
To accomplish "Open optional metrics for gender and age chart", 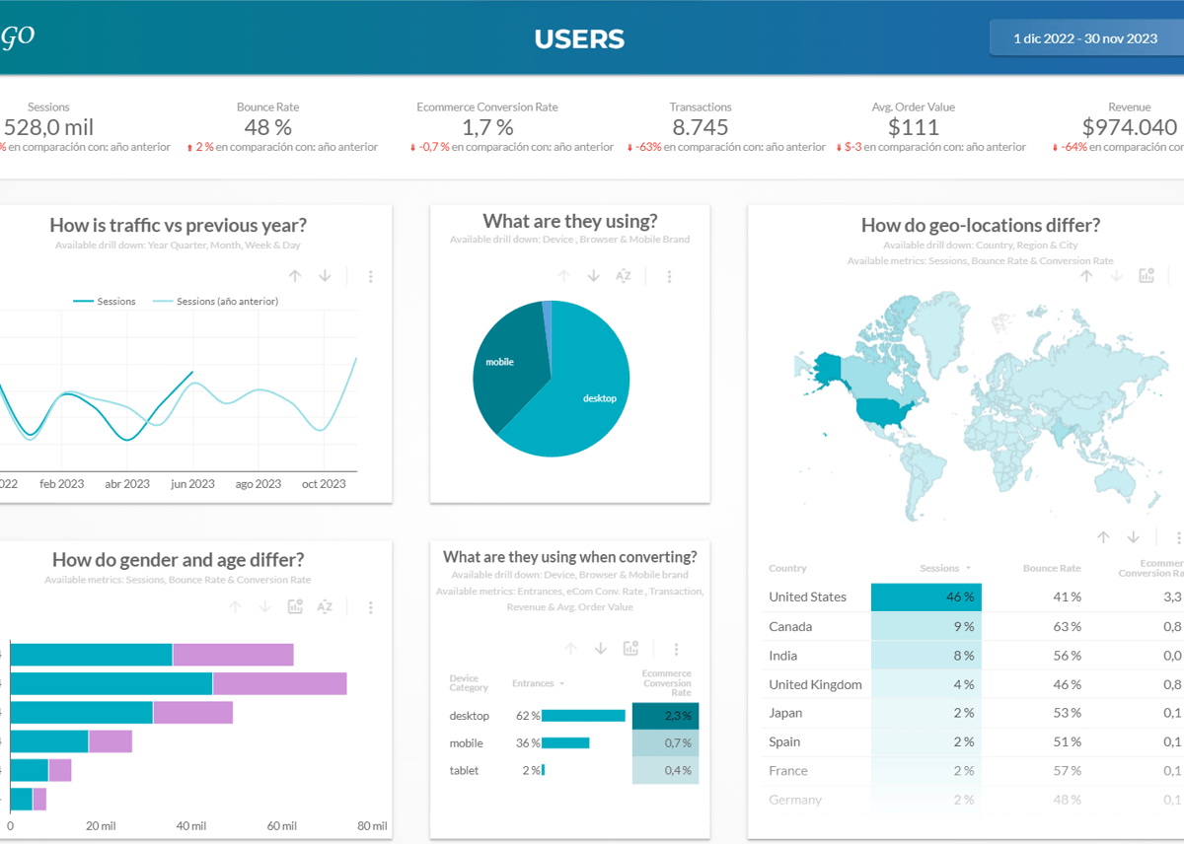I will click(x=295, y=607).
